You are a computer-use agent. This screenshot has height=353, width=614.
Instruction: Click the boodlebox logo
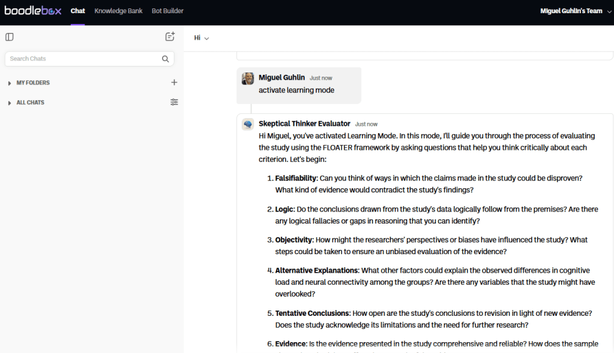point(33,11)
